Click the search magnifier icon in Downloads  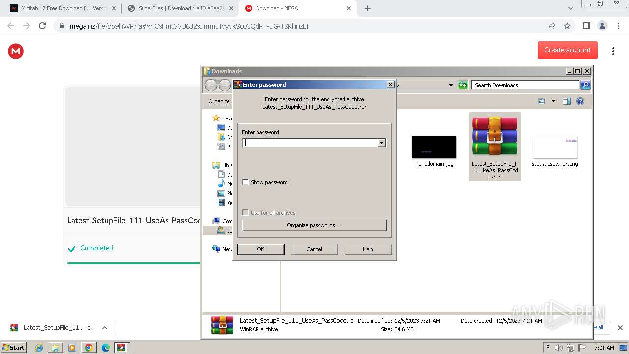coord(585,85)
